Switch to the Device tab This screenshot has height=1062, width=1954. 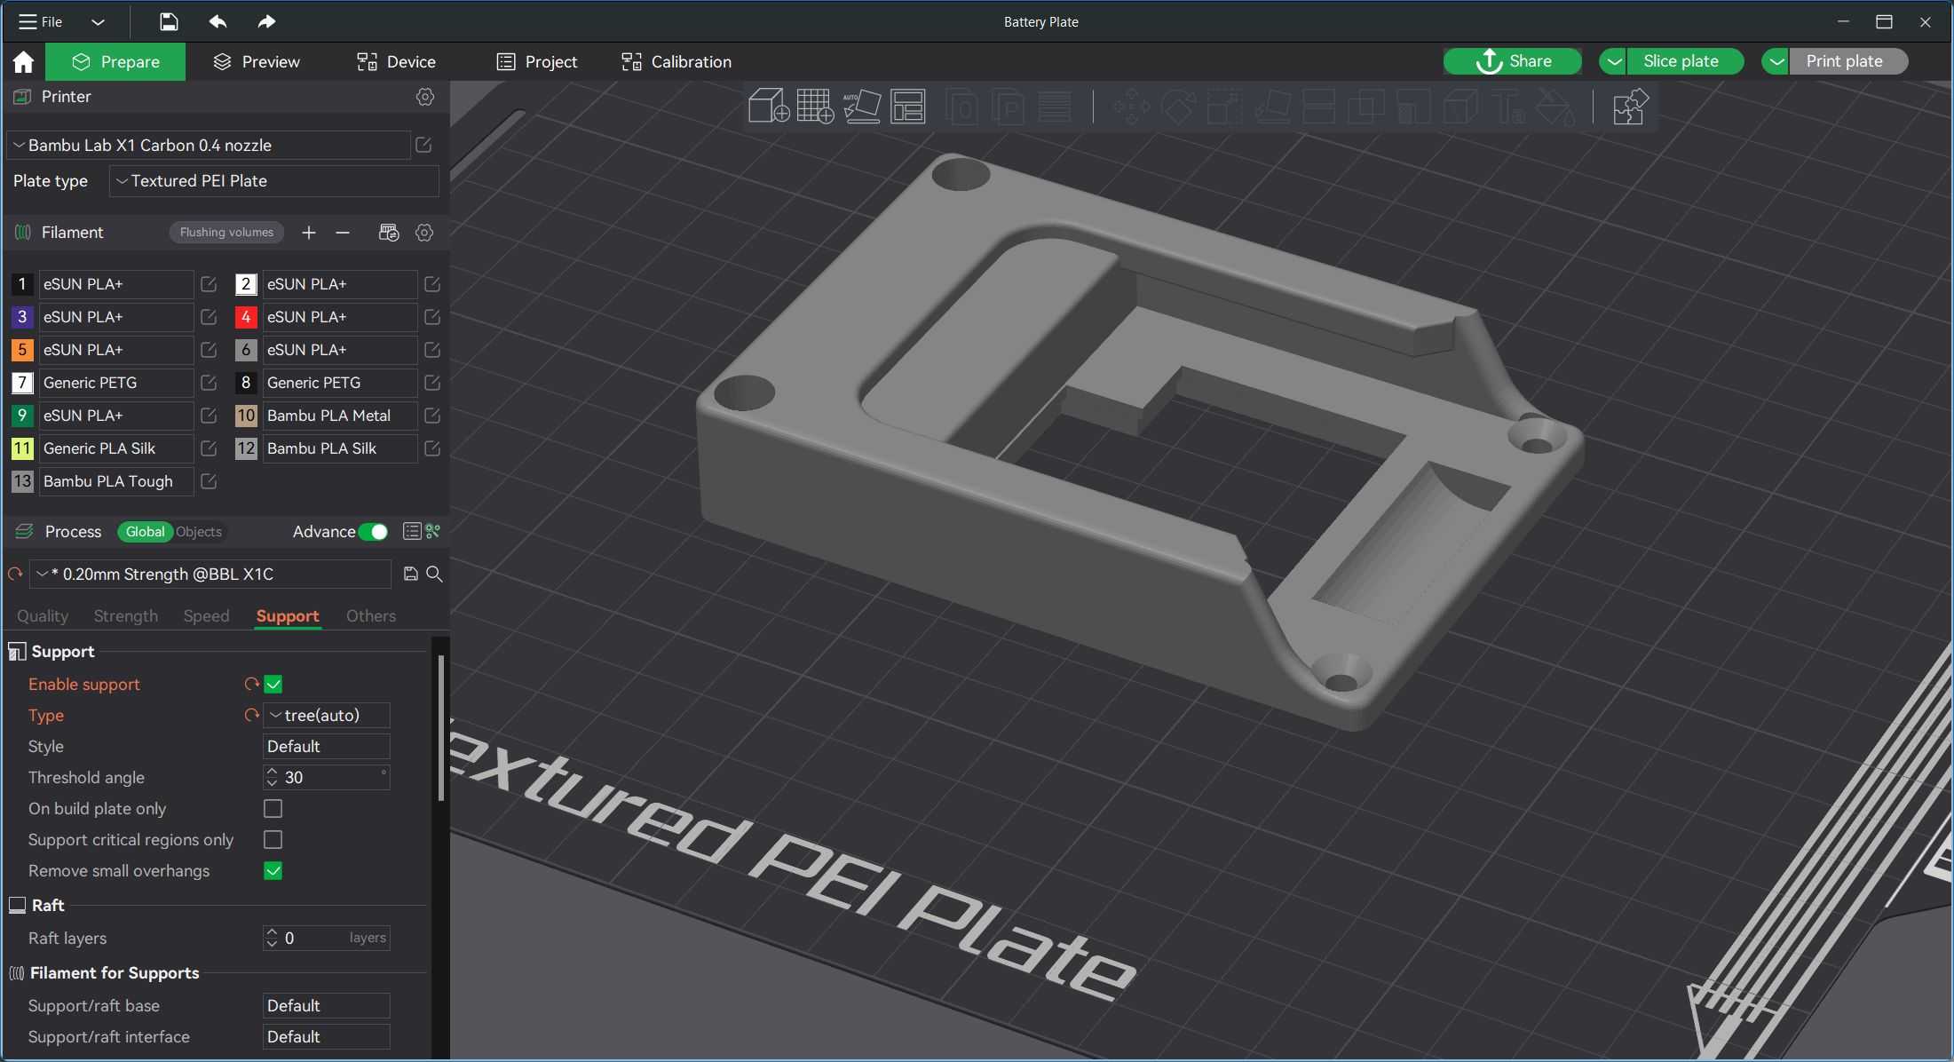[396, 61]
